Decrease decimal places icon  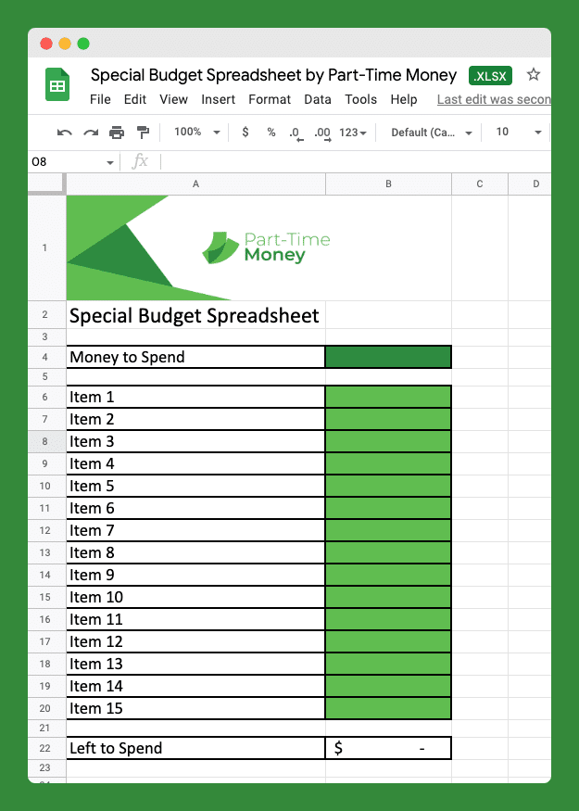click(x=296, y=133)
